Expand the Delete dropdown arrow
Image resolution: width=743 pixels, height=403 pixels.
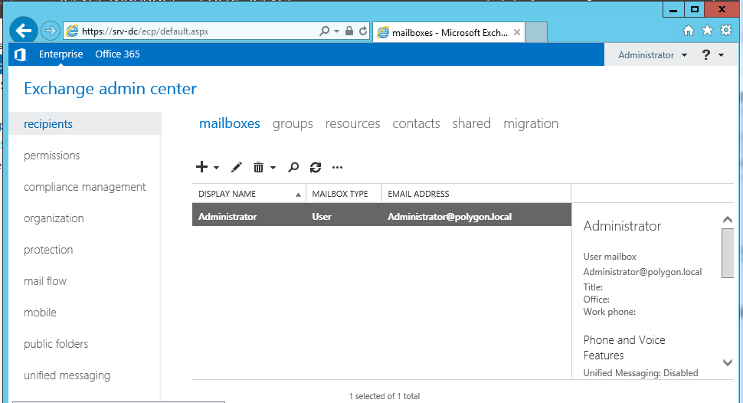tap(273, 167)
